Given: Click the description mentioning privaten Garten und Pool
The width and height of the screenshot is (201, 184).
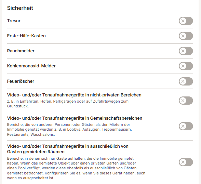Looking at the screenshot, I should [x=76, y=168].
